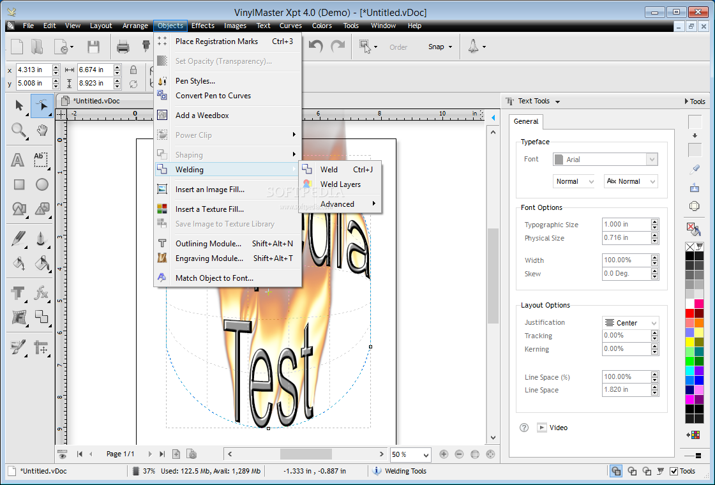Pick the hot pink color swatch
Viewport: 715px width, 485px height.
[x=698, y=304]
